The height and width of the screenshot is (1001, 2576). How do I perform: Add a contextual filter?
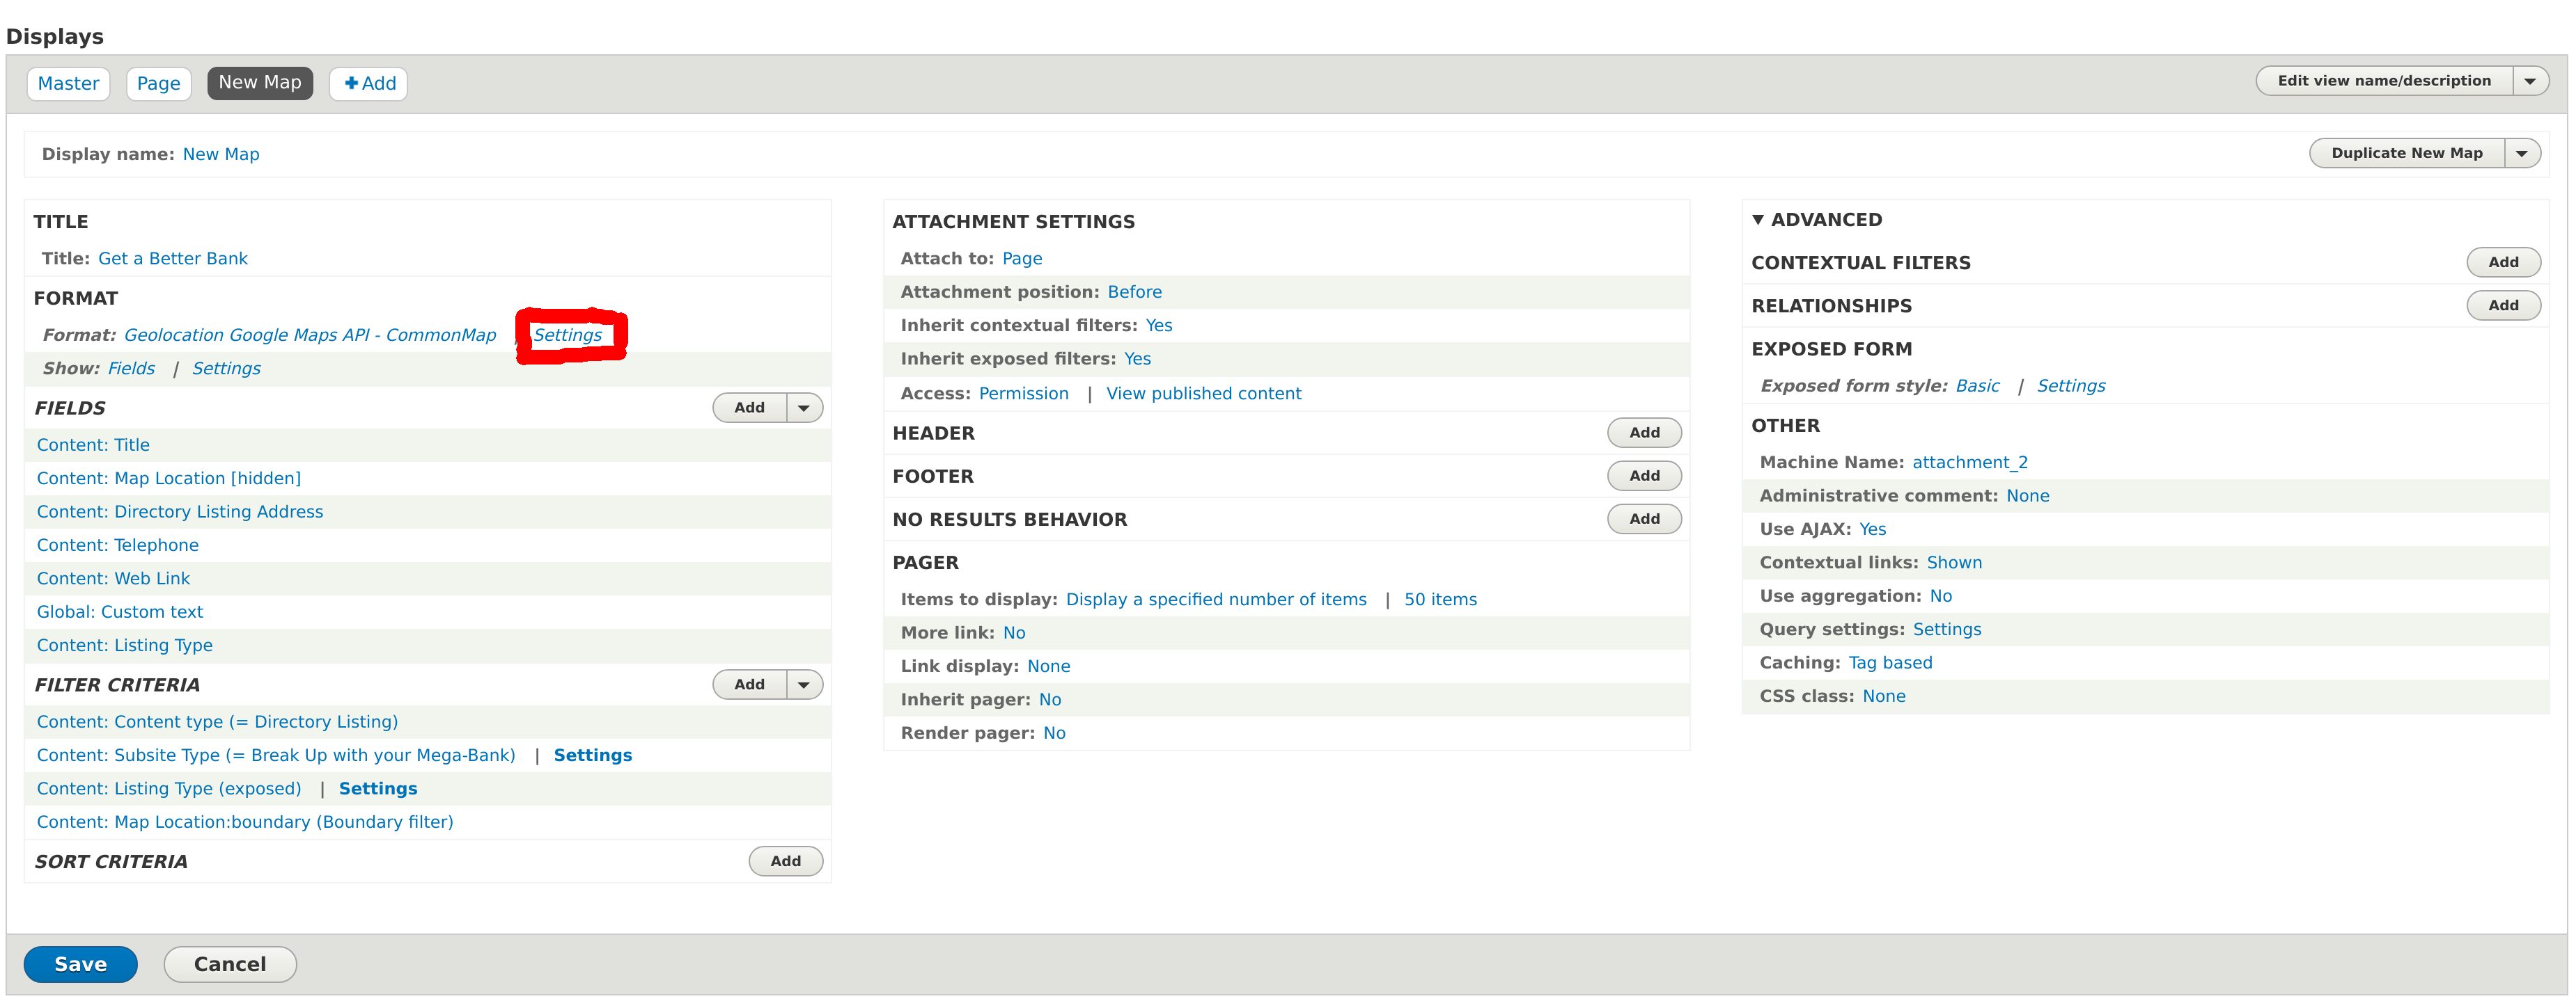2502,262
